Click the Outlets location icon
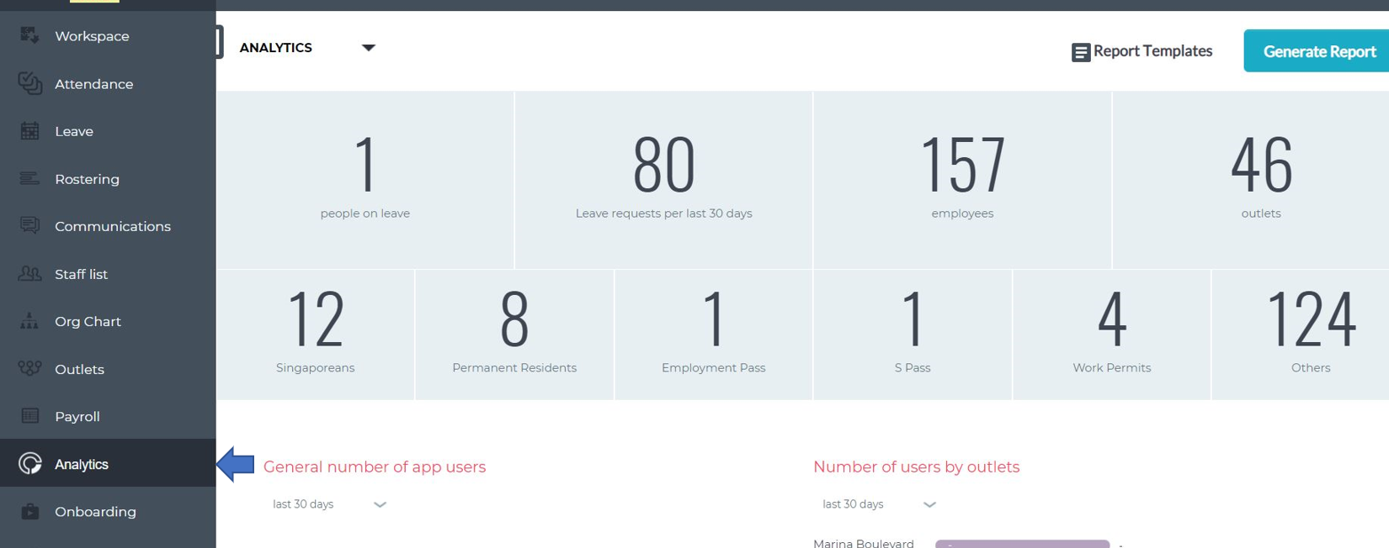 point(29,368)
